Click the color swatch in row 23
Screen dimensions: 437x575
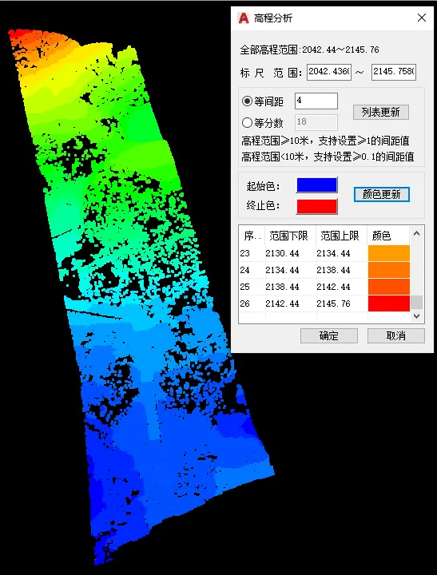389,253
